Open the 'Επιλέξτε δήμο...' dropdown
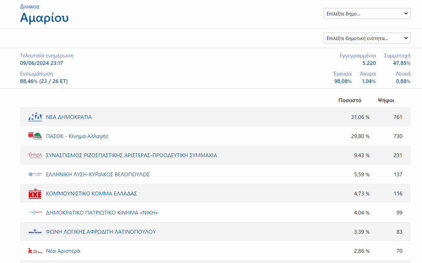This screenshot has width=422, height=263. (367, 14)
